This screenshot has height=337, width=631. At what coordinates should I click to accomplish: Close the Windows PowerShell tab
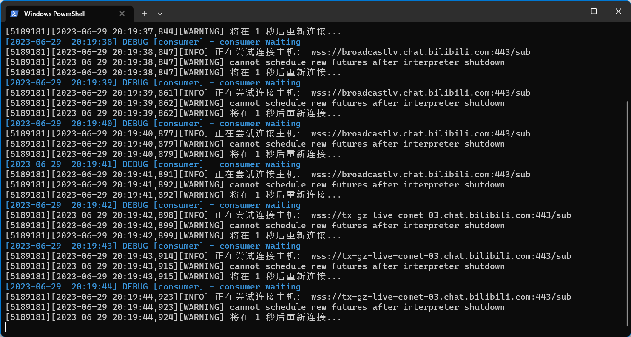122,13
